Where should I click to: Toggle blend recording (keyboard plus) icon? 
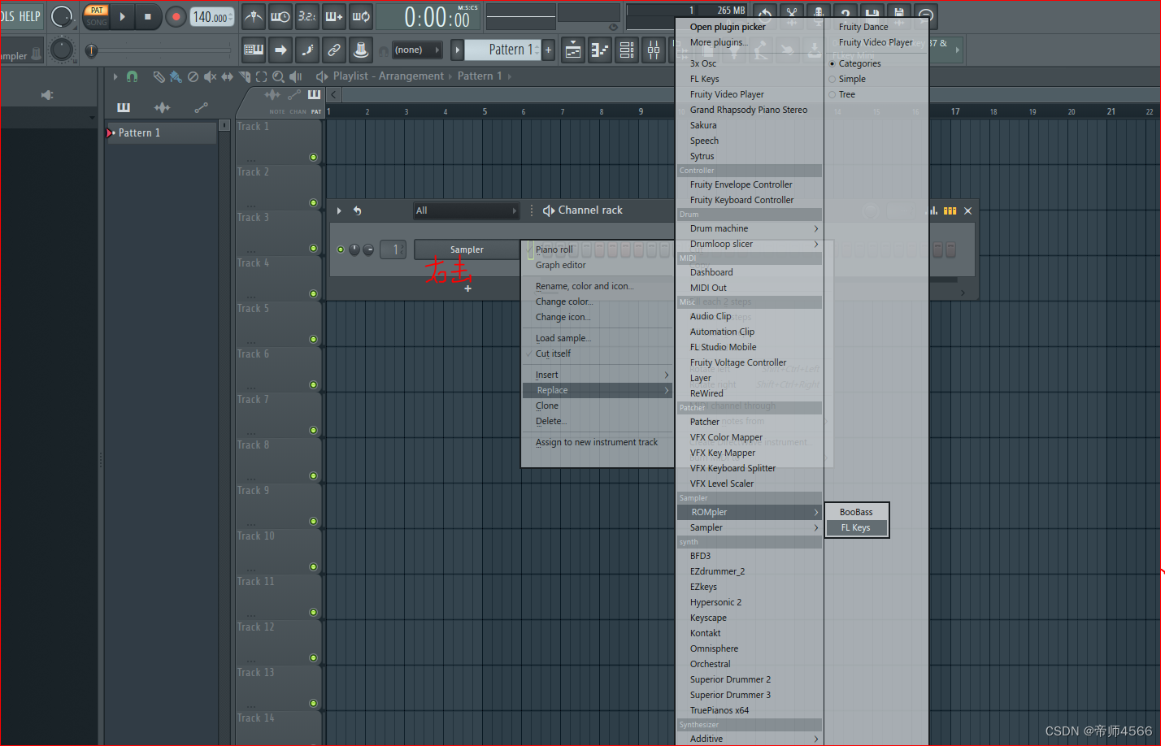(334, 16)
